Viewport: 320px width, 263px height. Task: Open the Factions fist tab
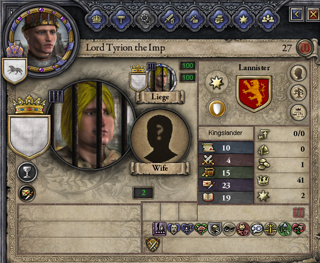219,20
